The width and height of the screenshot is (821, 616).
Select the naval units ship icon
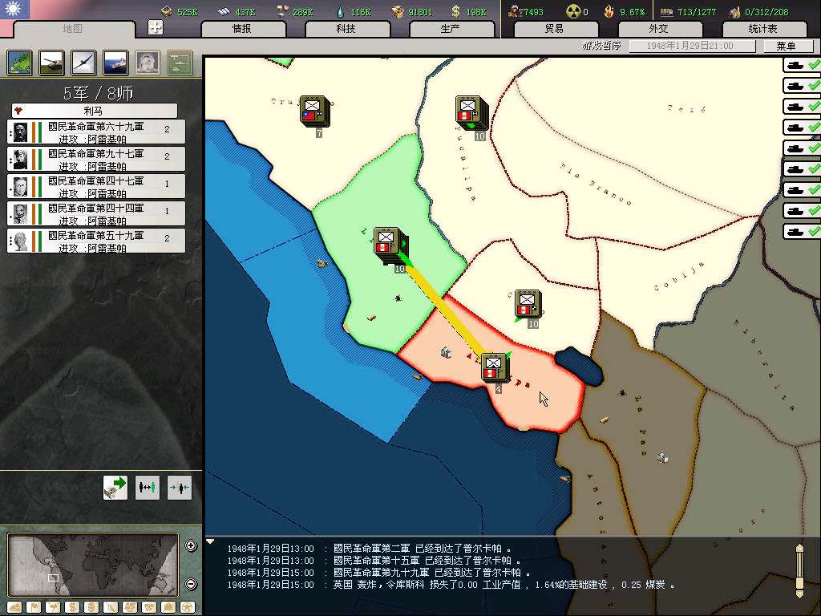click(115, 62)
